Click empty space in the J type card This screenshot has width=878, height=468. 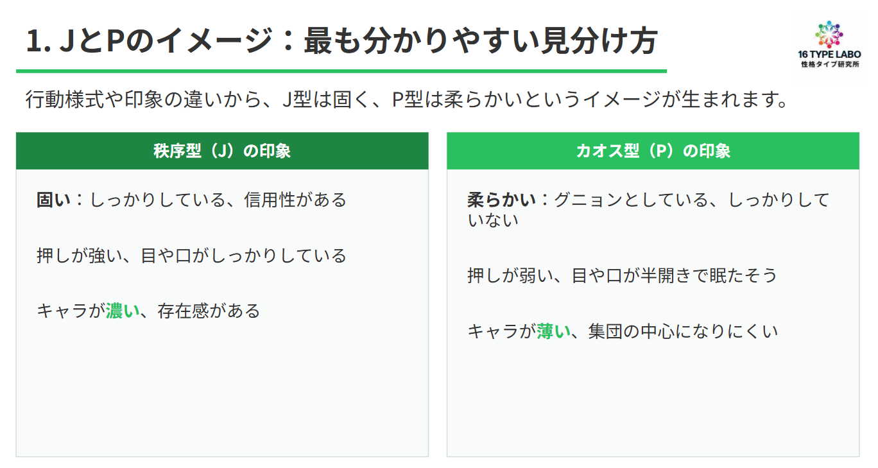(222, 392)
